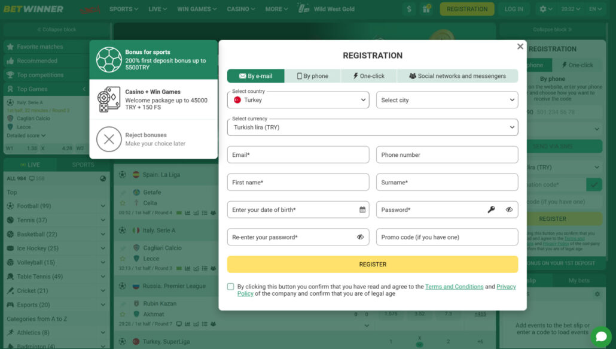Click the First name field
This screenshot has width=616, height=349.
click(298, 183)
